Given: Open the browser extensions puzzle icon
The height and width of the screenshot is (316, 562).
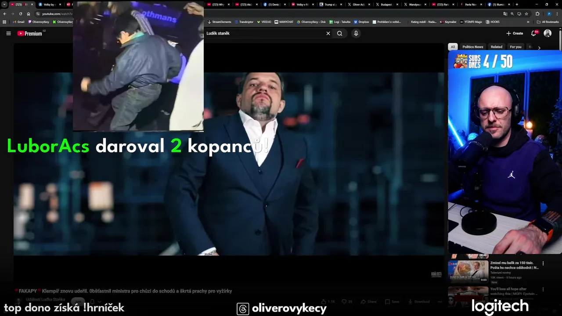Looking at the screenshot, I should pyautogui.click(x=537, y=14).
